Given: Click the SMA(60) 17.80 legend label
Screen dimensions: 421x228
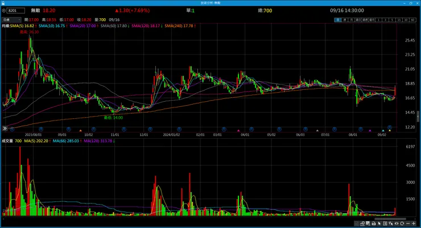Looking at the screenshot, I should 114,26.
